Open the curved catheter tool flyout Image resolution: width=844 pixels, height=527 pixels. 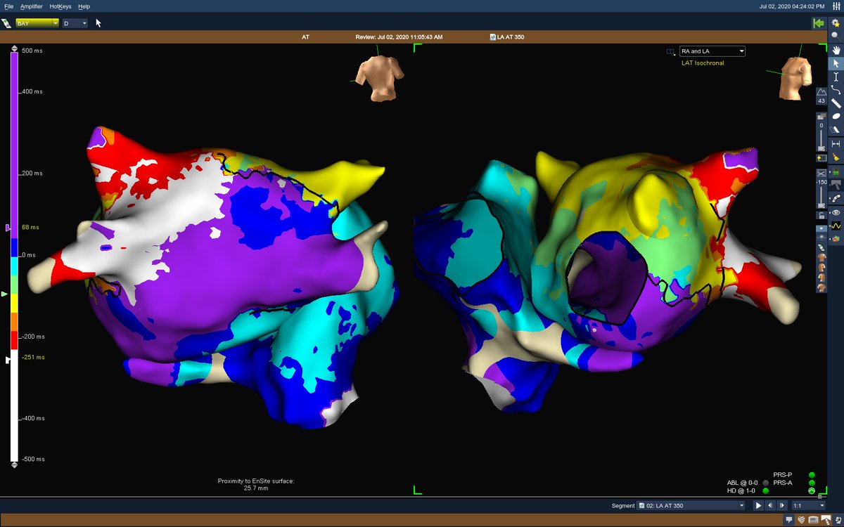pos(836,198)
